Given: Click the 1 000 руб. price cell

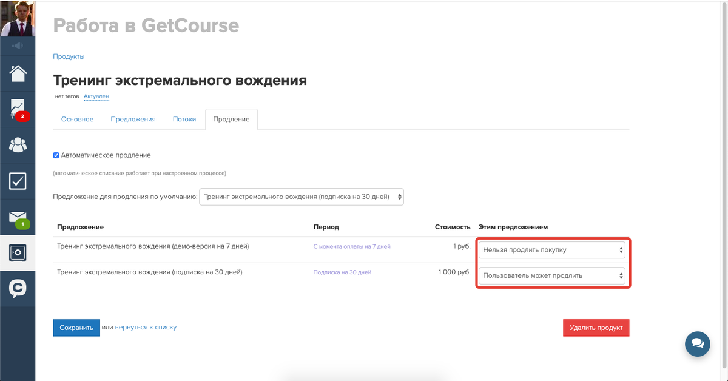Looking at the screenshot, I should point(454,272).
